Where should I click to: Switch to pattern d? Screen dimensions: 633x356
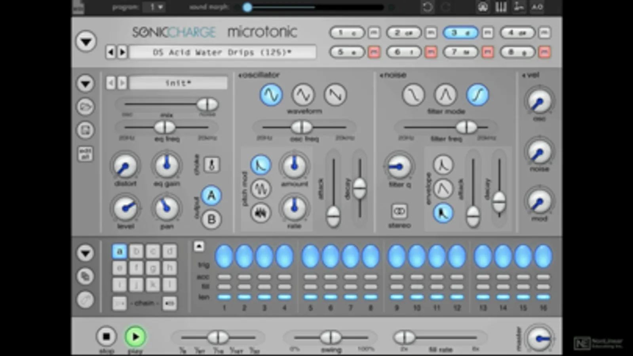tap(169, 251)
